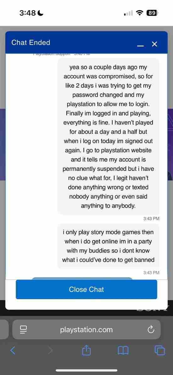Viewport: 173px width, 375px height.
Task: Tap the Safari forward arrow
Action: 50,350
